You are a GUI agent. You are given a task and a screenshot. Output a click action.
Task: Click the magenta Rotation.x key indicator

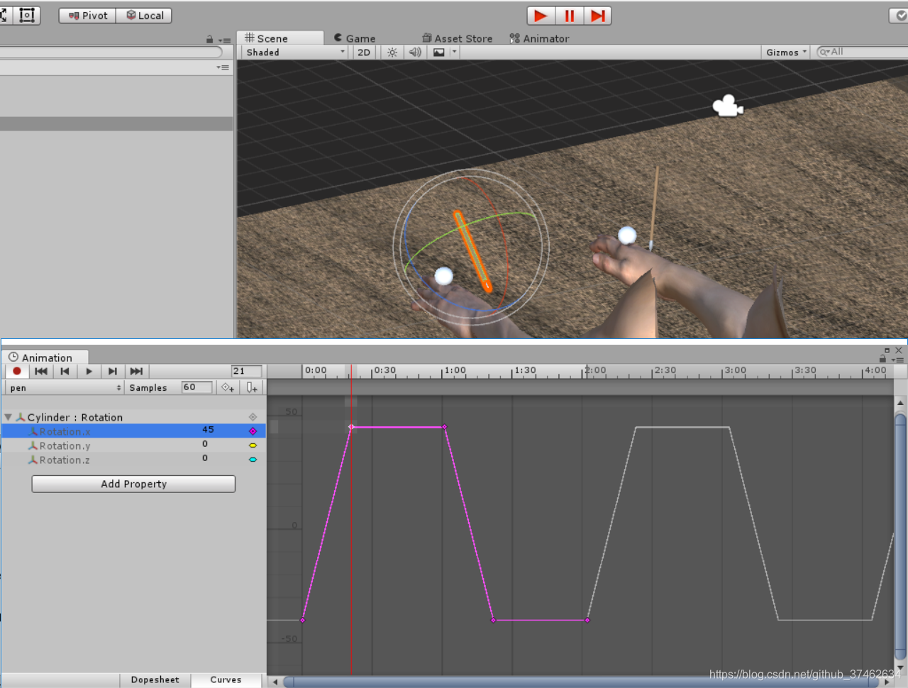point(253,431)
